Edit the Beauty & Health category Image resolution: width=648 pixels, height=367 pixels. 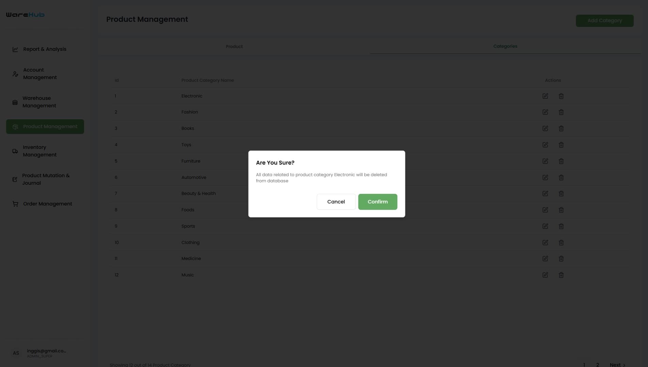(x=545, y=194)
